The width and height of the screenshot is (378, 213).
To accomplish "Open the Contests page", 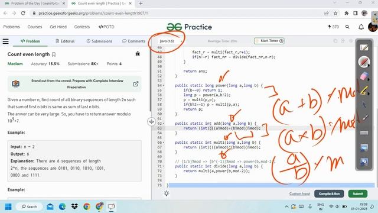I will 82,27.
